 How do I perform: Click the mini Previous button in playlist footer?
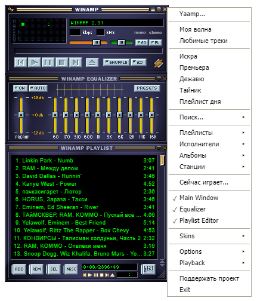coord(85,275)
